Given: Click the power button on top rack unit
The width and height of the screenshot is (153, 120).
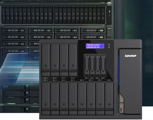Looking at the screenshot, I should pos(109,12).
